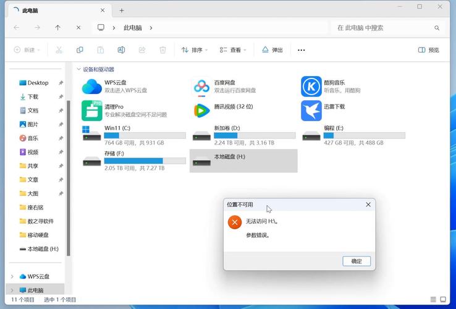Select the 酷狗音乐 icon
456x309 pixels.
[311, 87]
